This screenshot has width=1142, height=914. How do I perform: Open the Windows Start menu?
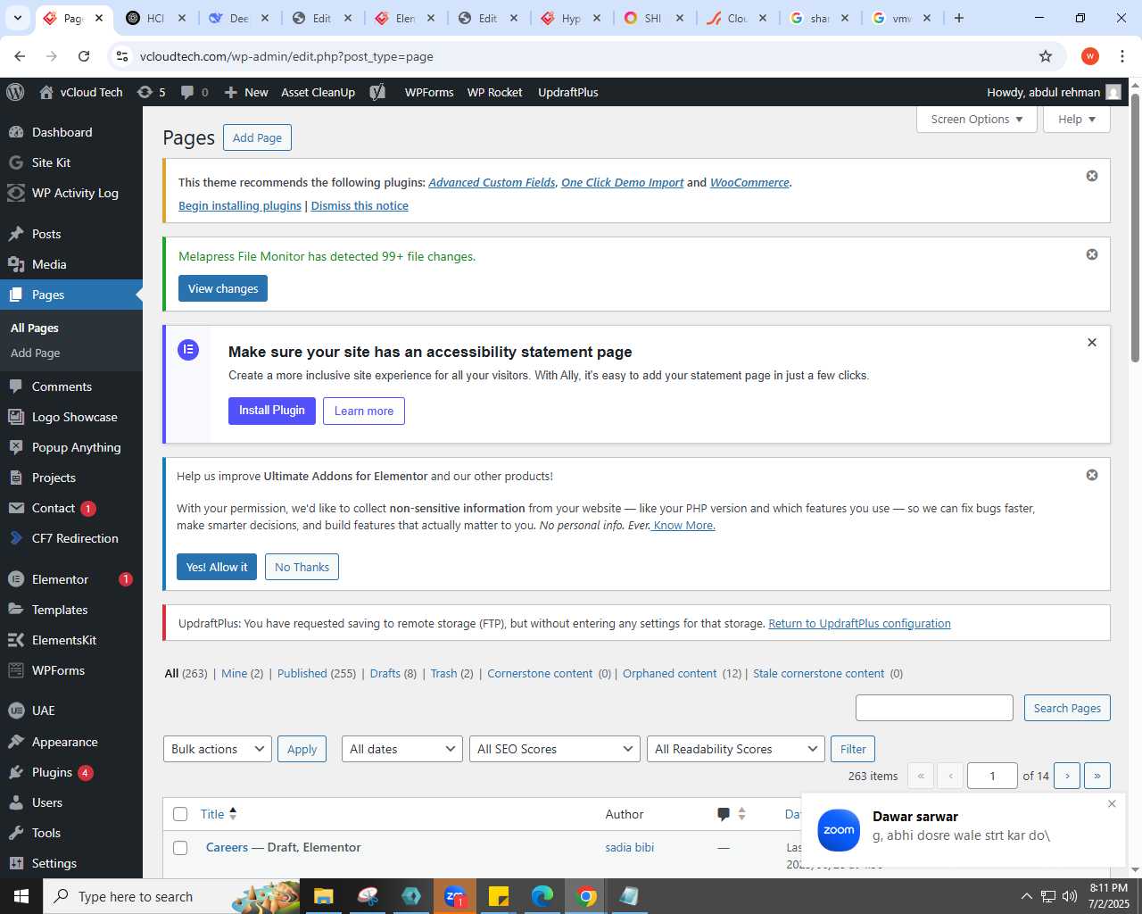(x=21, y=896)
